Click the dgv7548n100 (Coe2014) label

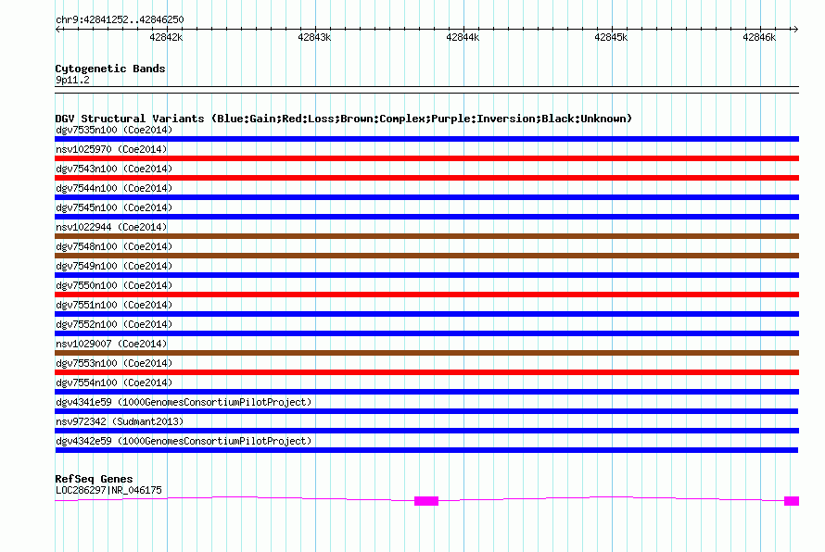(x=114, y=246)
